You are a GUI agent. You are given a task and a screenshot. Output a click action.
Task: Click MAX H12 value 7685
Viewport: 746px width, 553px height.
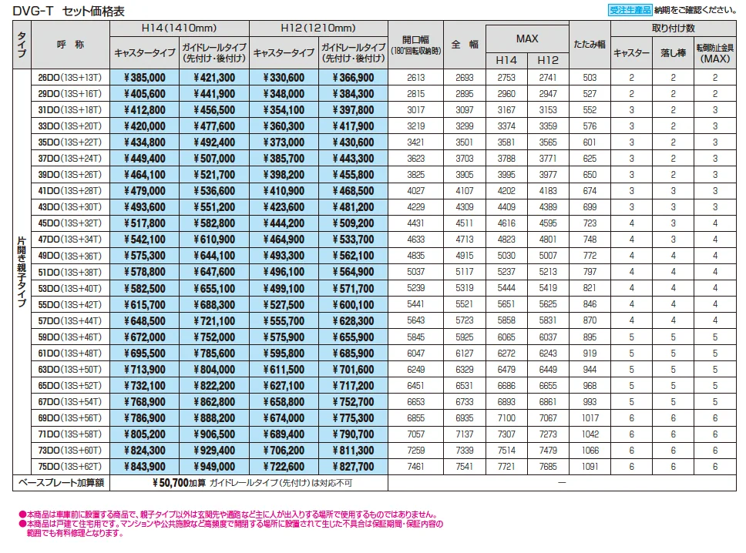coord(548,467)
